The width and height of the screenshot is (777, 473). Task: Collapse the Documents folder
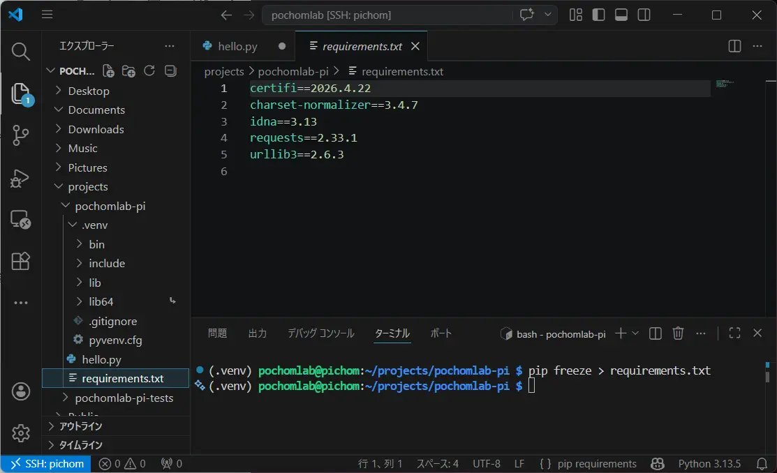click(x=96, y=110)
